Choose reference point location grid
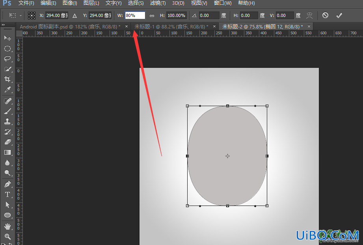Viewport: 363px width, 245px height. (x=32, y=15)
